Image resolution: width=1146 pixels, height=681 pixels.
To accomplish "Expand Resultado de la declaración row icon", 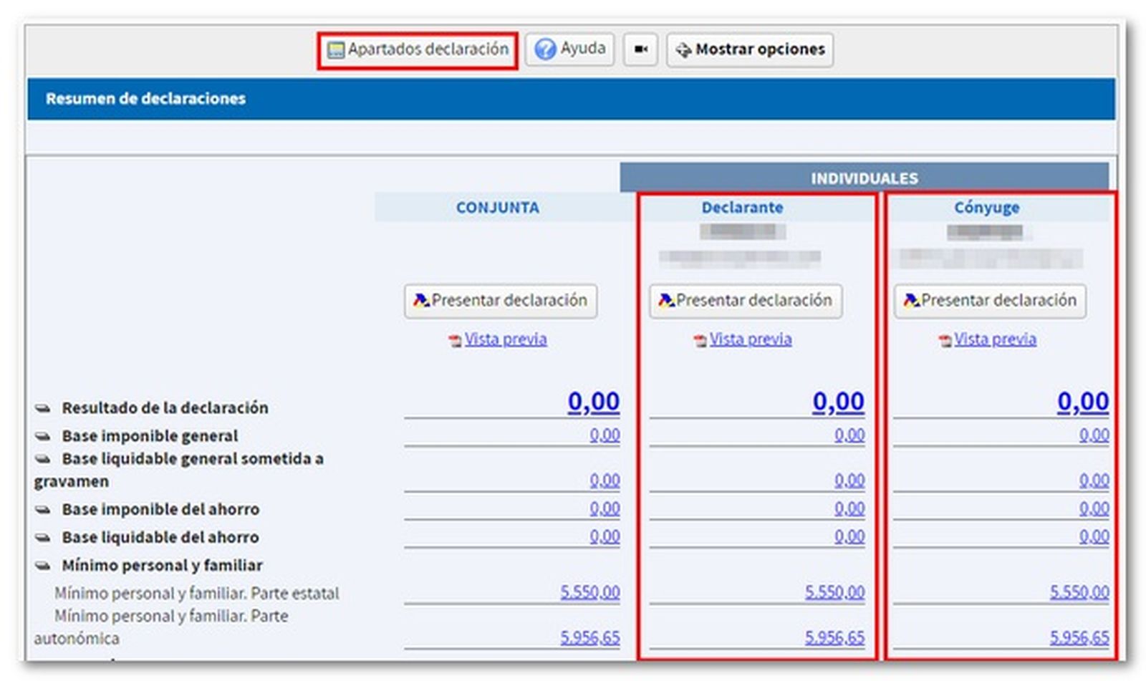I will [x=43, y=408].
